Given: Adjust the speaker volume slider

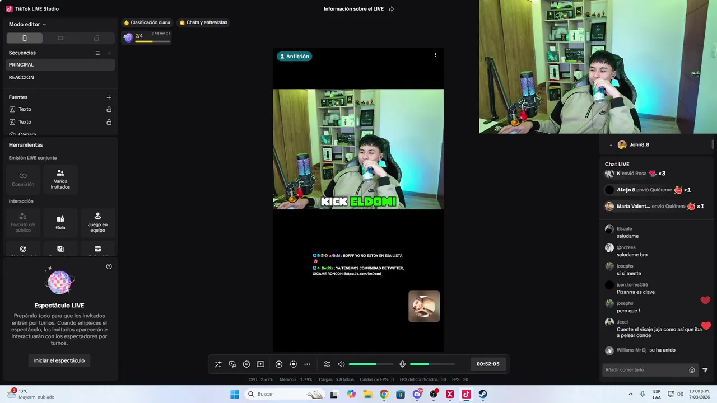Looking at the screenshot, I should (x=371, y=364).
